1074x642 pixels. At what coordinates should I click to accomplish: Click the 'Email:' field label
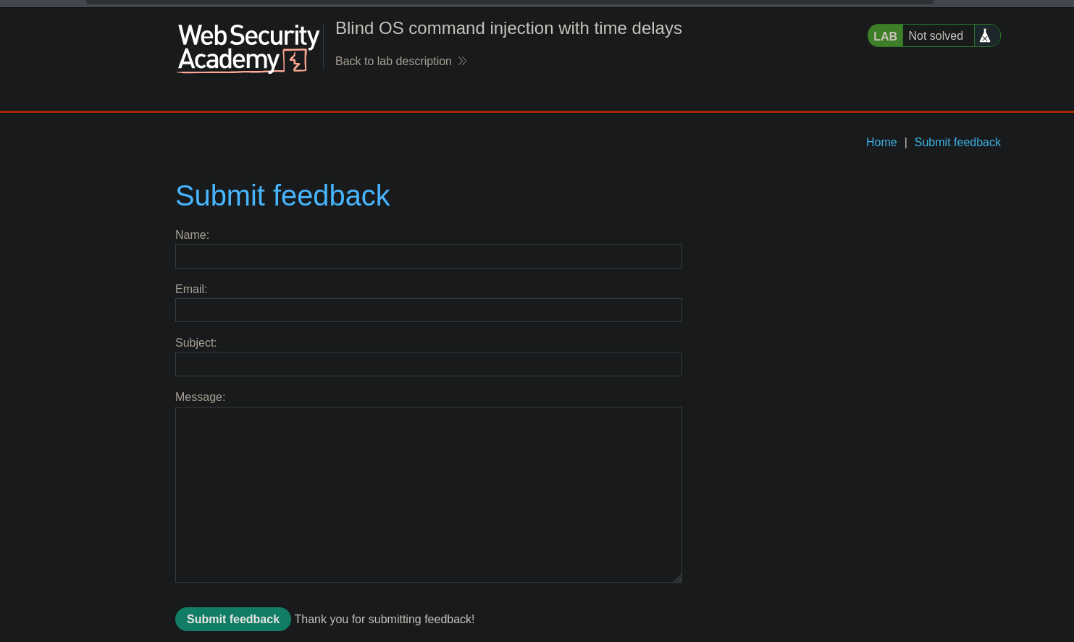[191, 290]
